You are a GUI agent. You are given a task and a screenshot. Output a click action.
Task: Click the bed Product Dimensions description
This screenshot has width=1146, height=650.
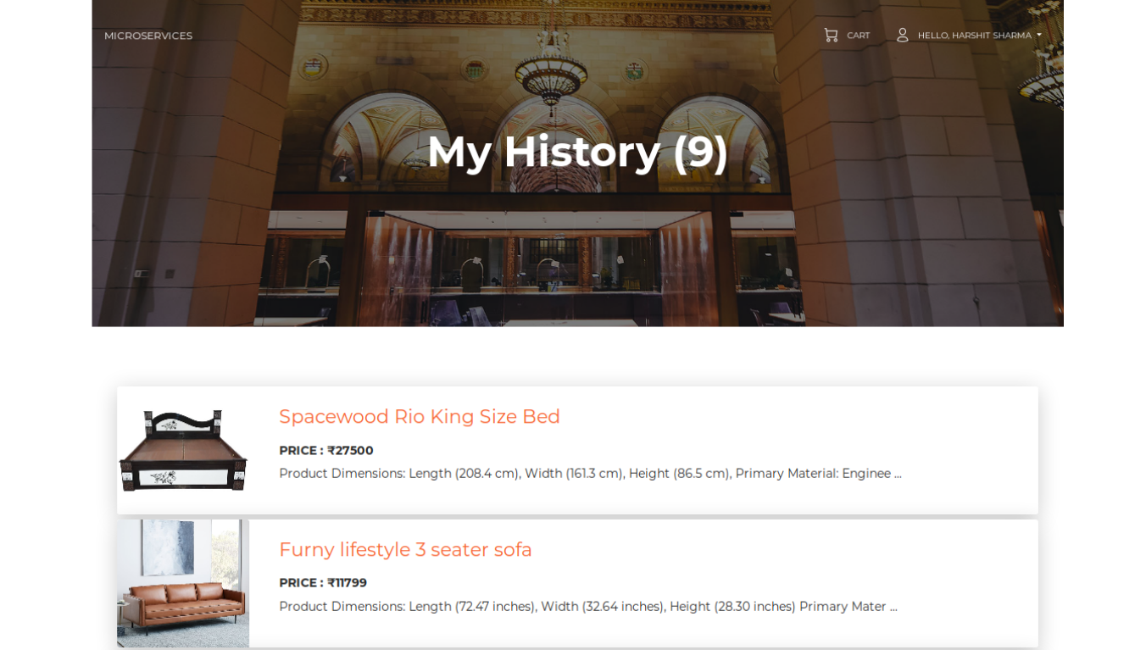[590, 474]
